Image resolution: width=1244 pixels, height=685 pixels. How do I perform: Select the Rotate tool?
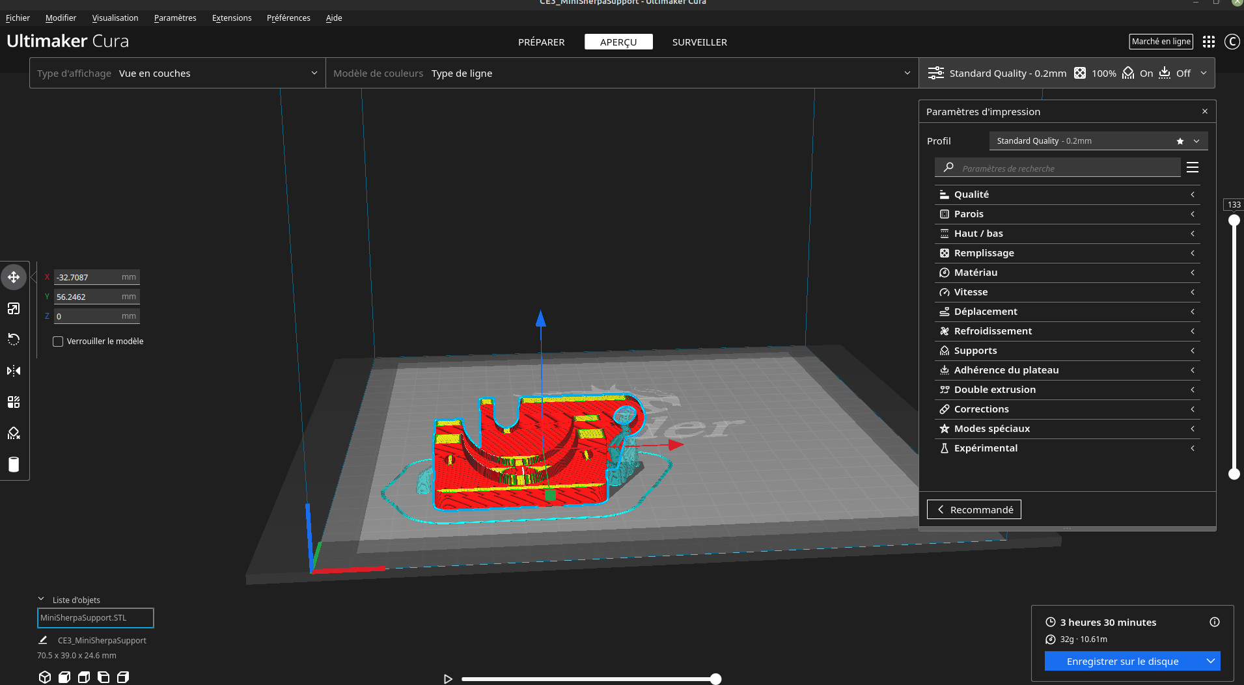click(14, 339)
